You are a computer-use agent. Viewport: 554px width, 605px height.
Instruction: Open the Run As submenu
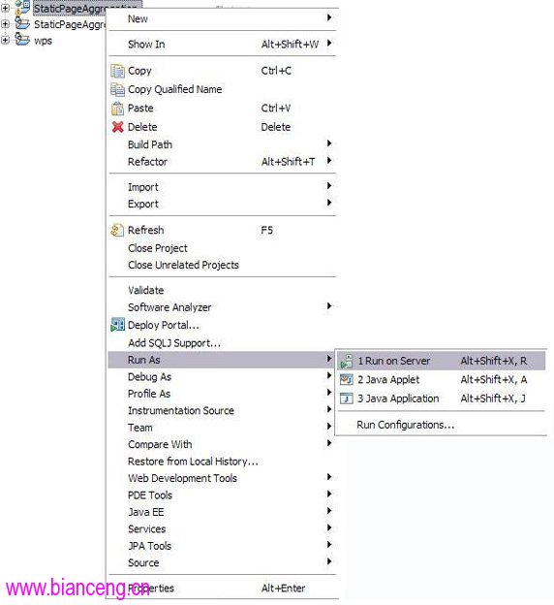click(x=222, y=360)
